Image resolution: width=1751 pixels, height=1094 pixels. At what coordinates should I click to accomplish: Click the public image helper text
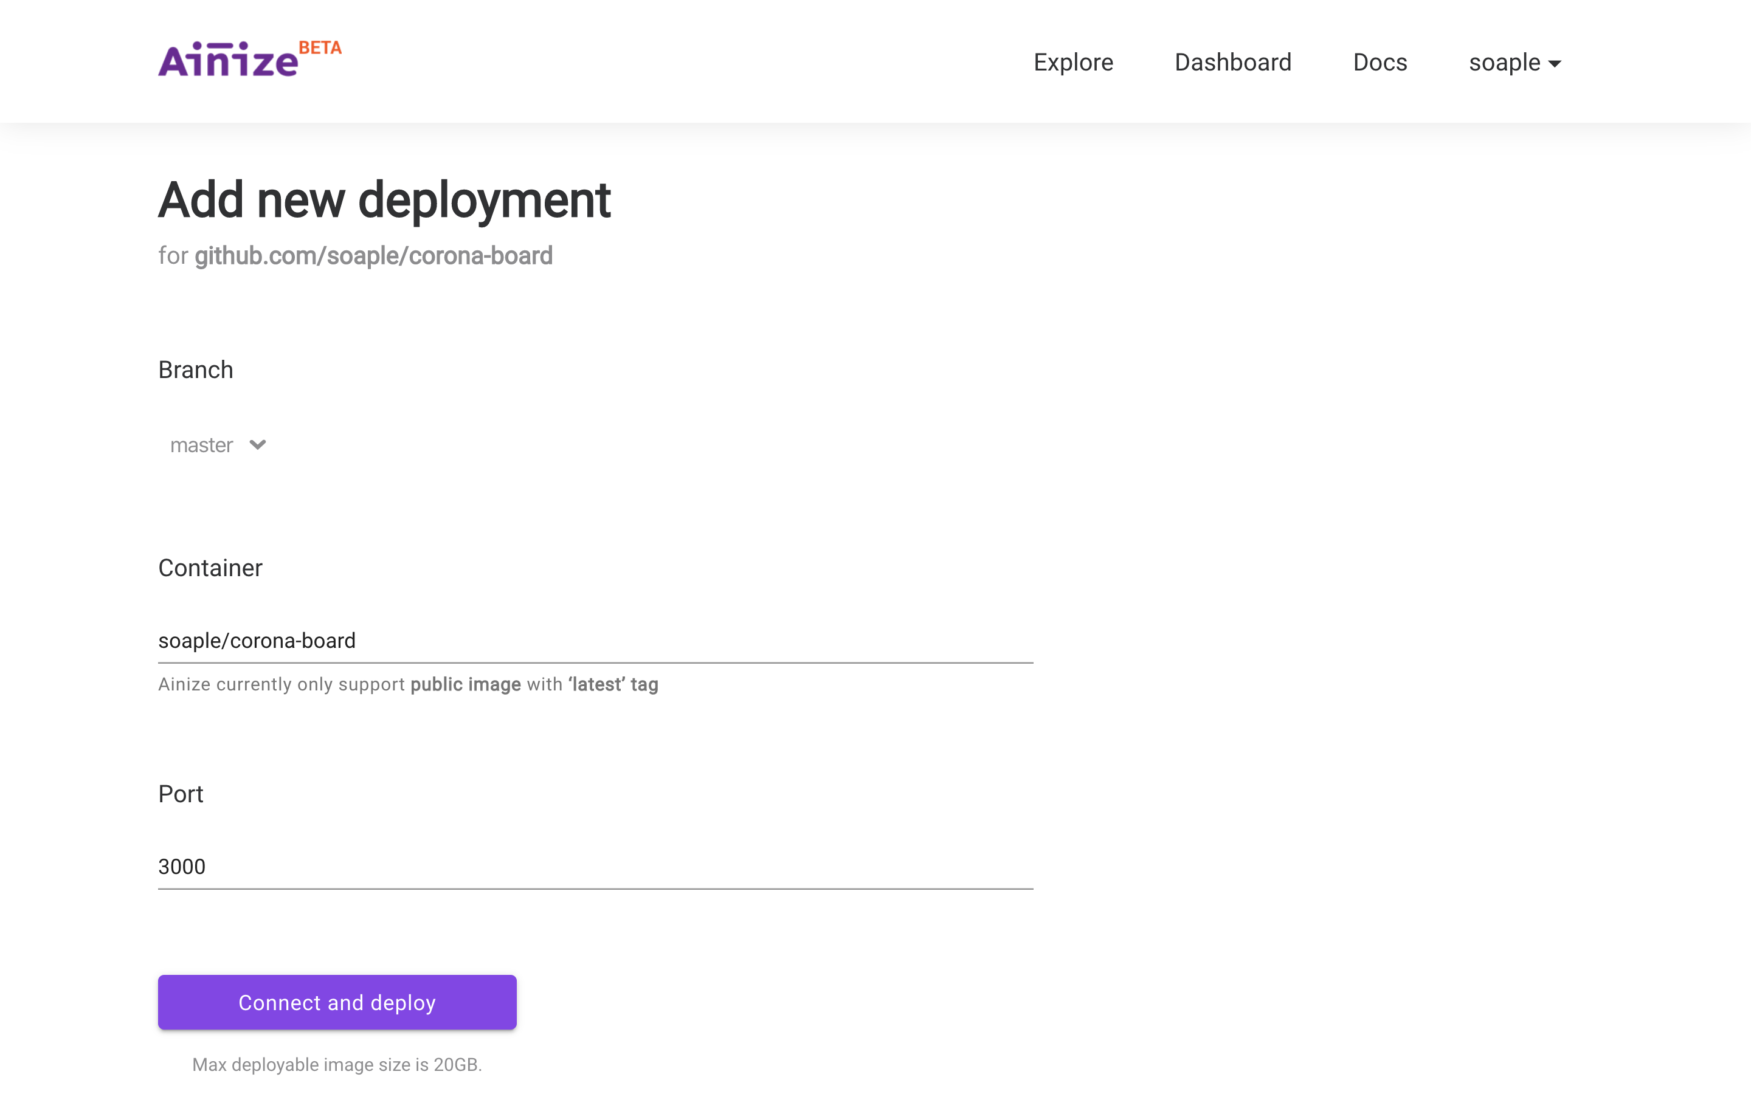pos(465,684)
